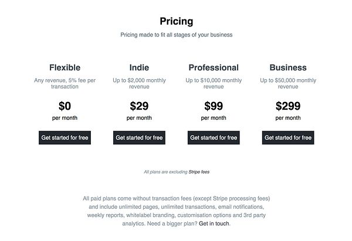Choose Get started for free under Business

pyautogui.click(x=288, y=138)
